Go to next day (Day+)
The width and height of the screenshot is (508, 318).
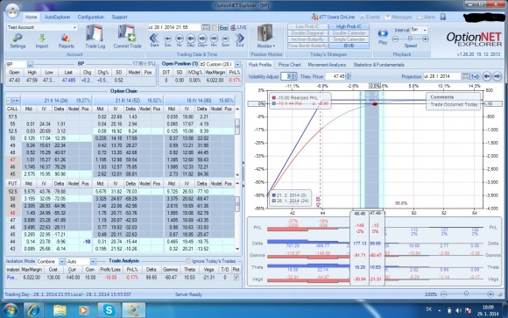(x=202, y=40)
